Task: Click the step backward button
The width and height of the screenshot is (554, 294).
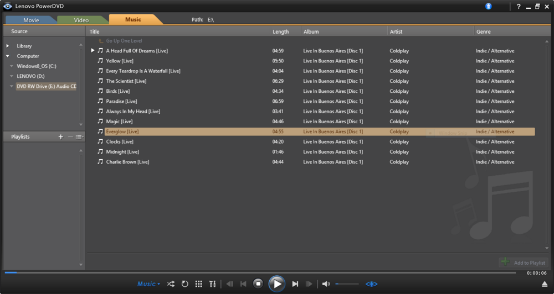Action: coord(230,284)
